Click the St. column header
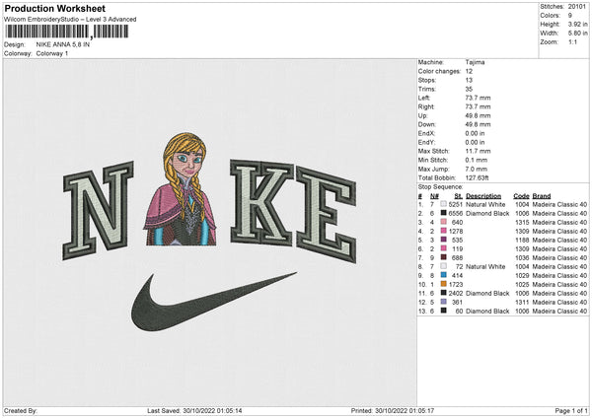Image resolution: width=592 pixels, height=418 pixels. click(x=459, y=196)
